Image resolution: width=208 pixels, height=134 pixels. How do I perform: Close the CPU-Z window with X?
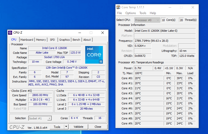(103, 33)
